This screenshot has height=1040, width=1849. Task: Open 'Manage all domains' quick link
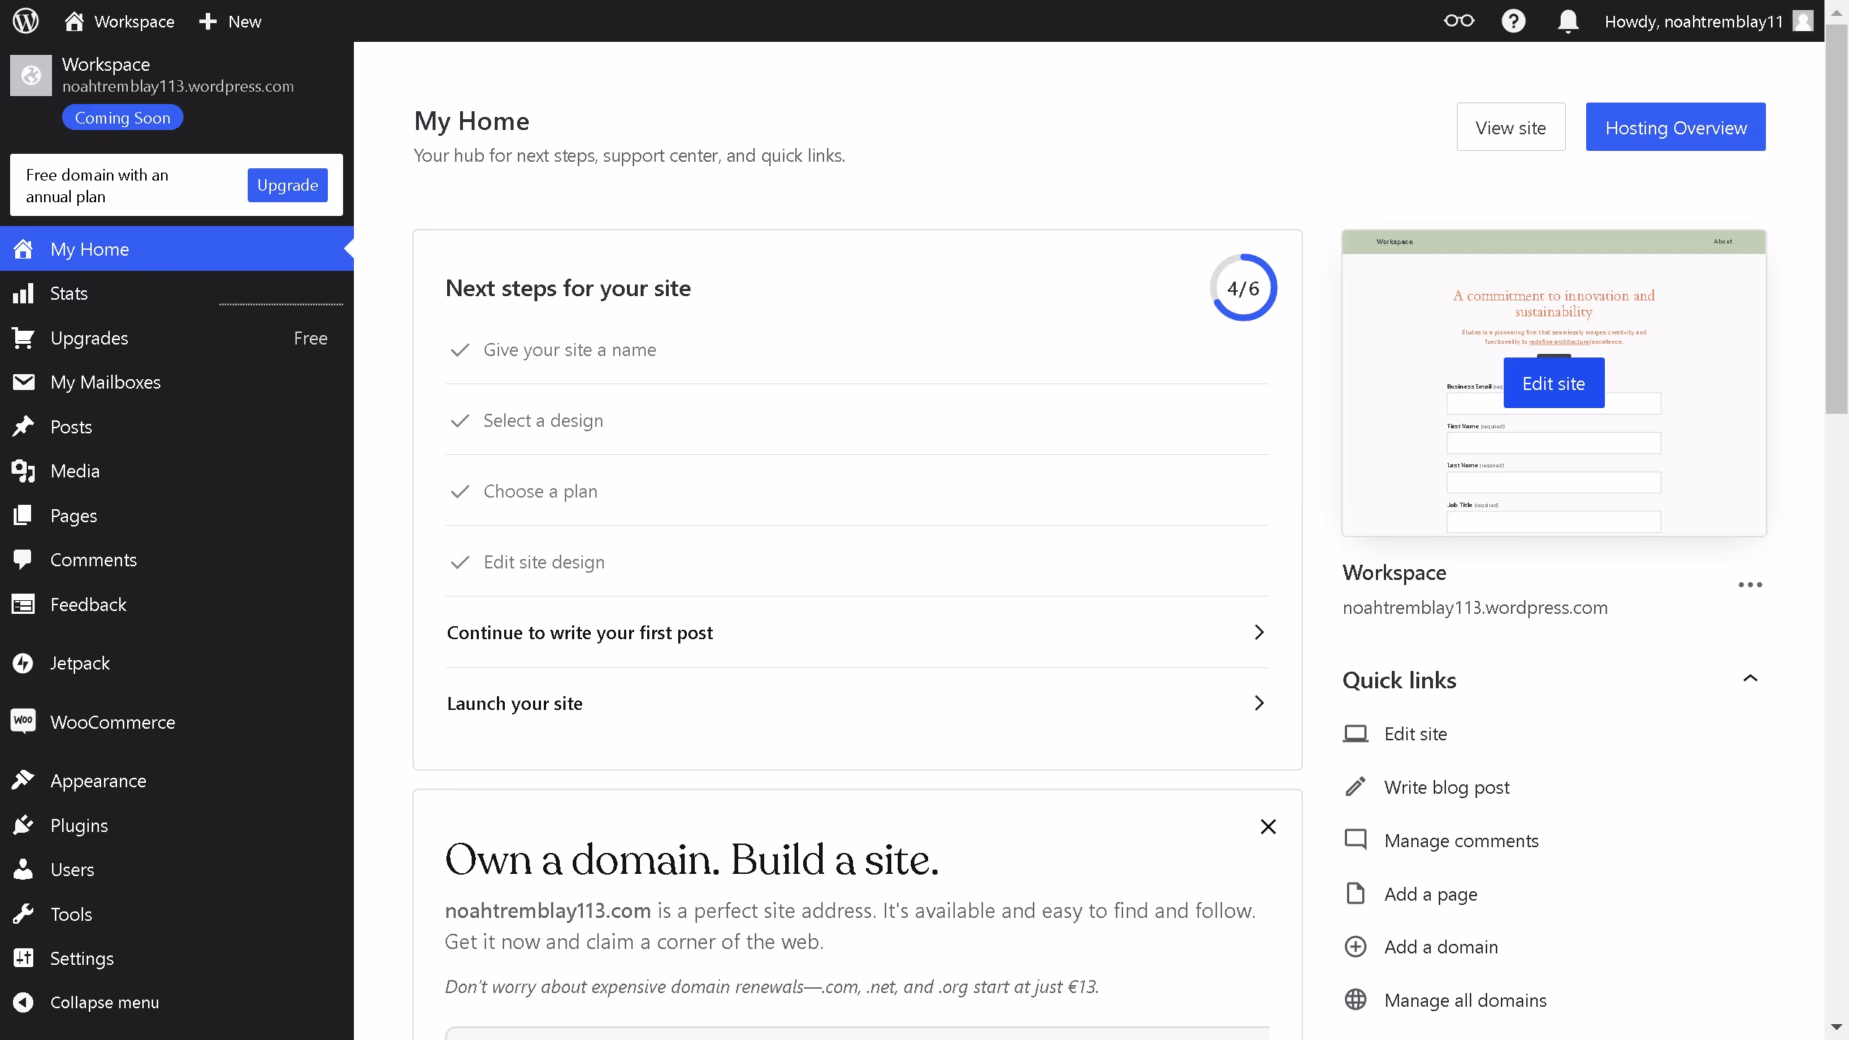(x=1465, y=1000)
